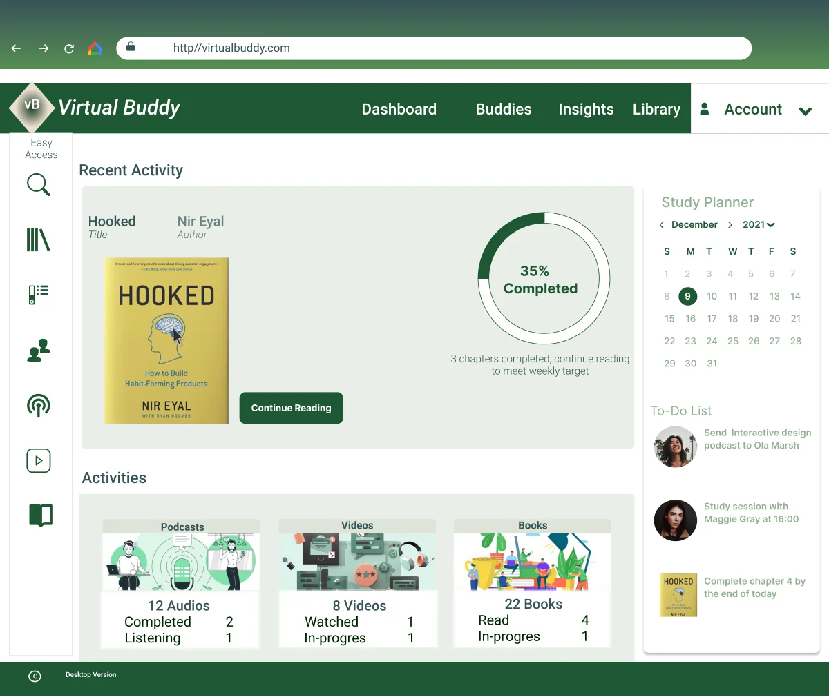Click the '12 Audios' text
The width and height of the screenshot is (829, 697).
point(179,606)
